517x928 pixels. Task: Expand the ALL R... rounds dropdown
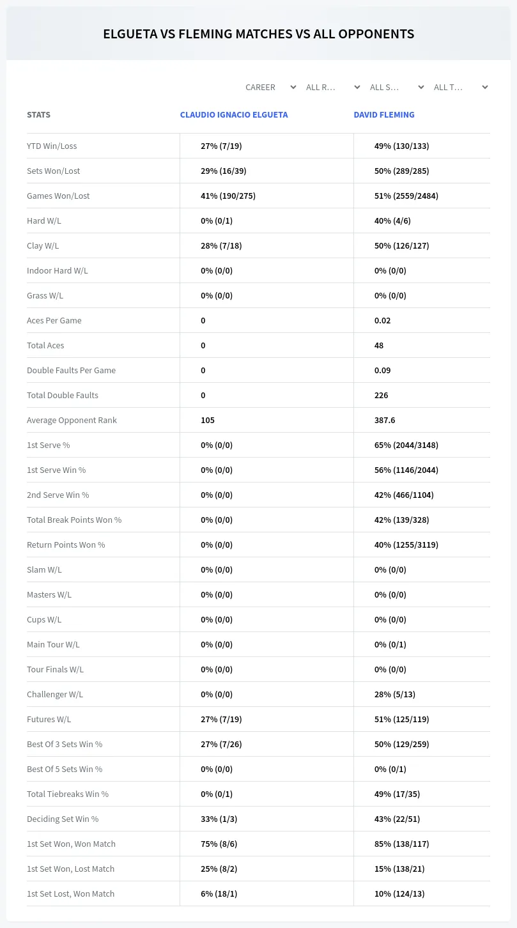pos(334,87)
